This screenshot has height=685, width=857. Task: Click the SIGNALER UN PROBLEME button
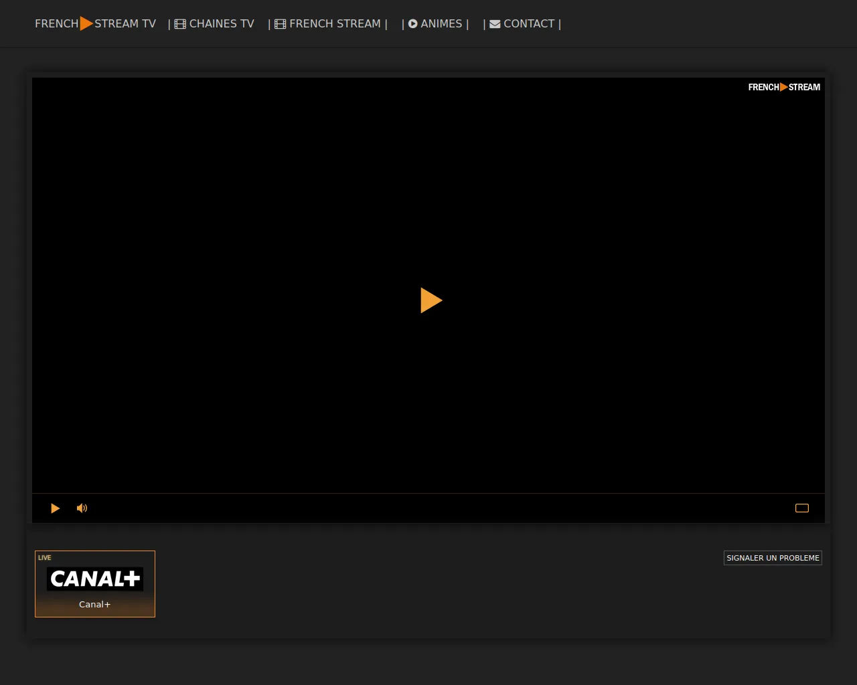773,558
